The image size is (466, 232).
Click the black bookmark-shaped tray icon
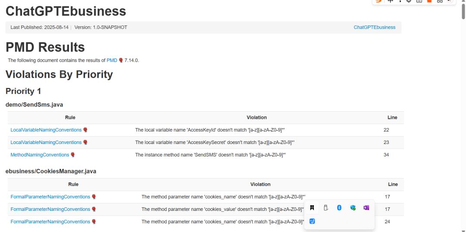pos(312,208)
